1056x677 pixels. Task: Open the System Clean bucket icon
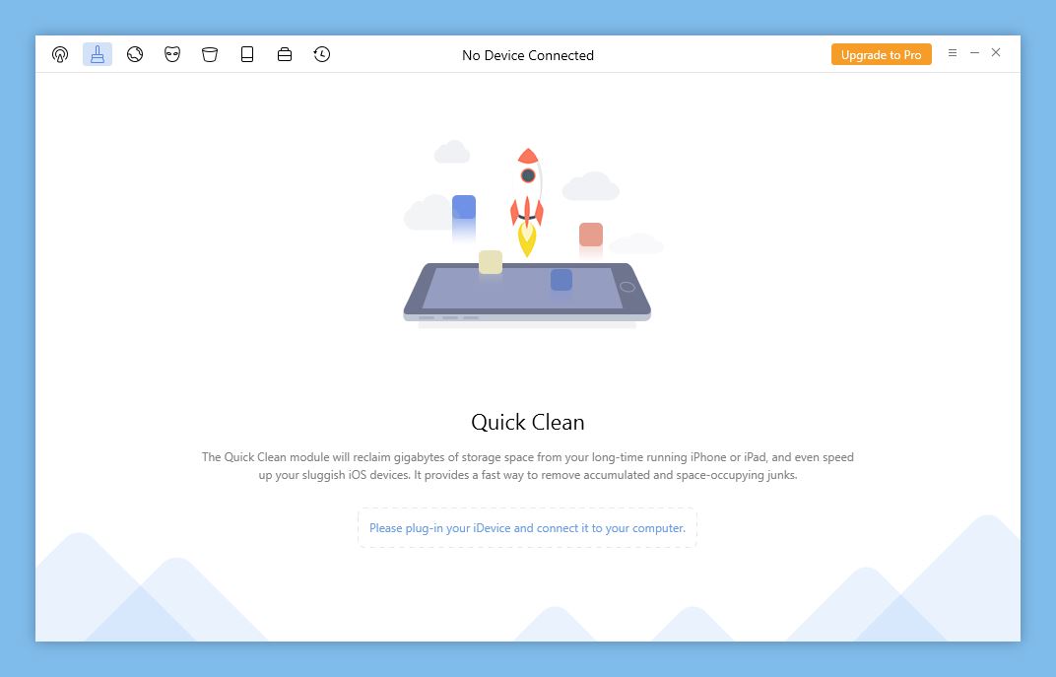[x=210, y=55]
